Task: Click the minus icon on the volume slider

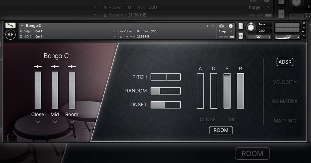Action: pos(277,37)
